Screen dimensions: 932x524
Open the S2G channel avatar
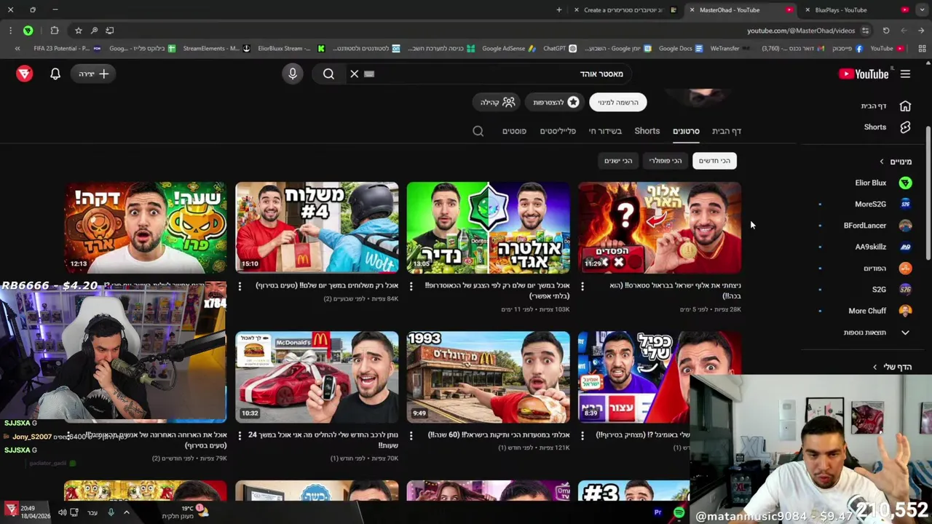coord(905,289)
